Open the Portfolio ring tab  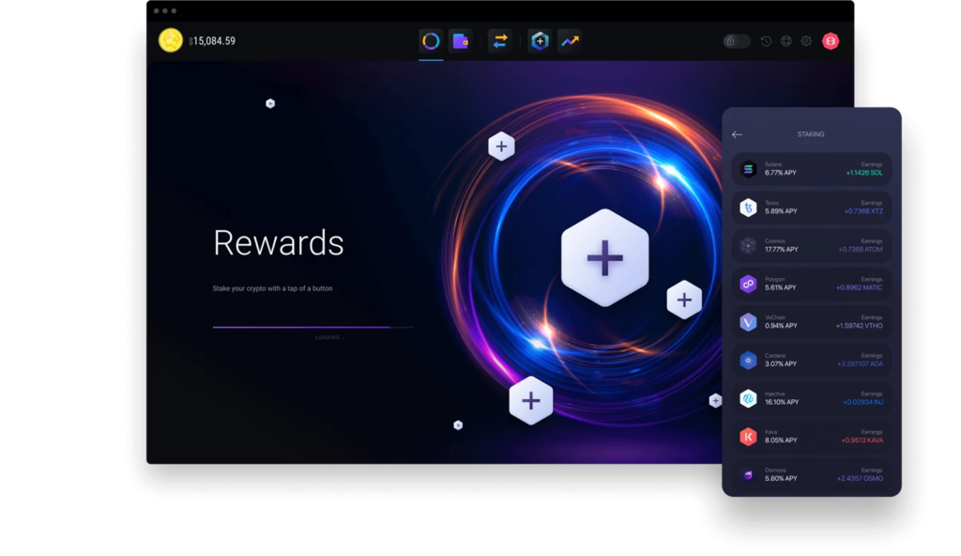pos(431,41)
